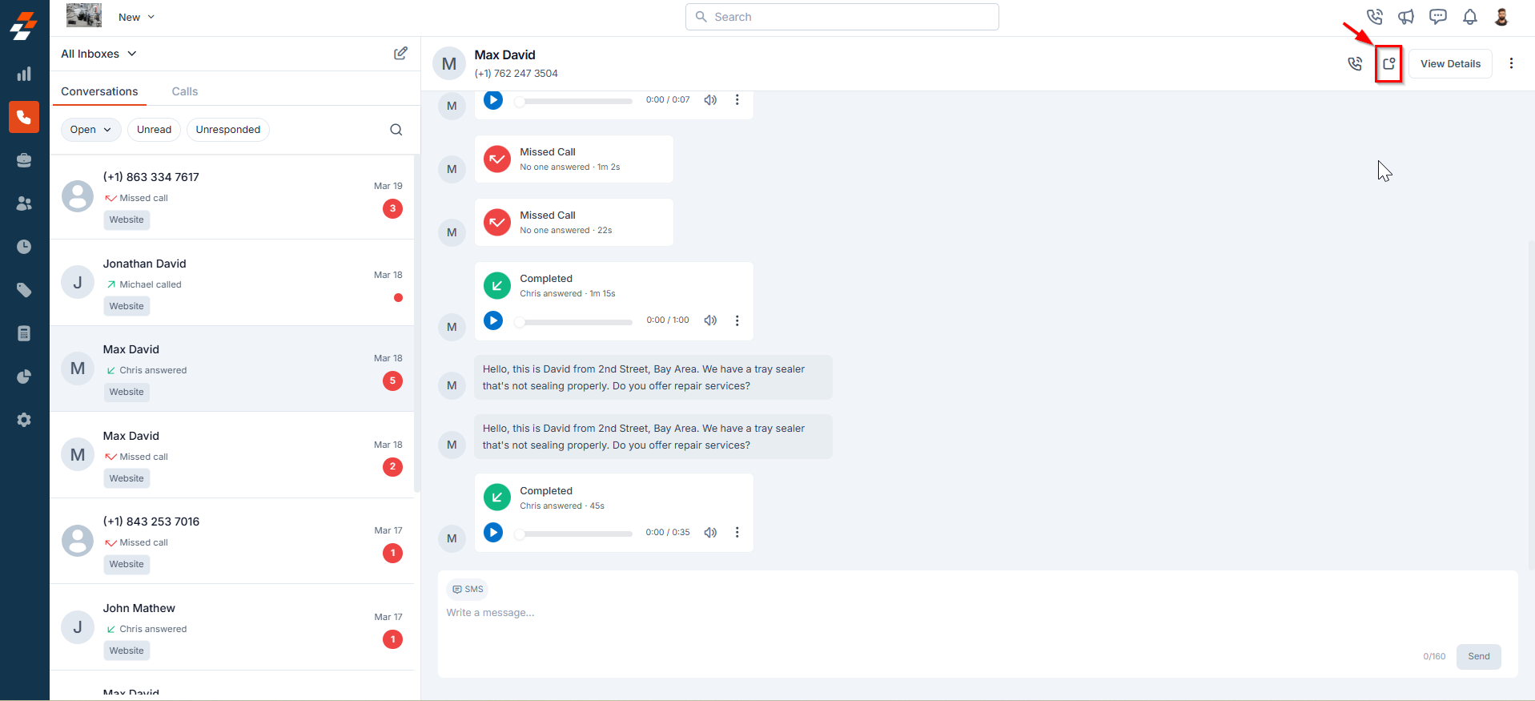Open the briefcase icon in sidebar
This screenshot has height=701, width=1535.
click(x=24, y=160)
